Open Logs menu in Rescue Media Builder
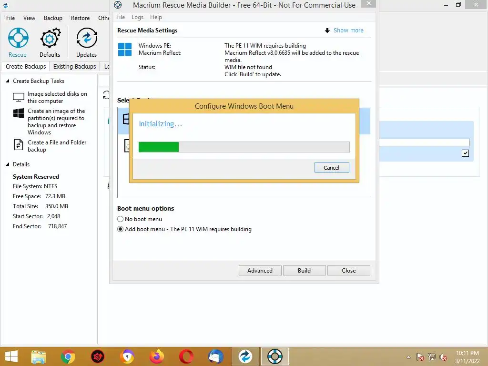 [x=137, y=17]
